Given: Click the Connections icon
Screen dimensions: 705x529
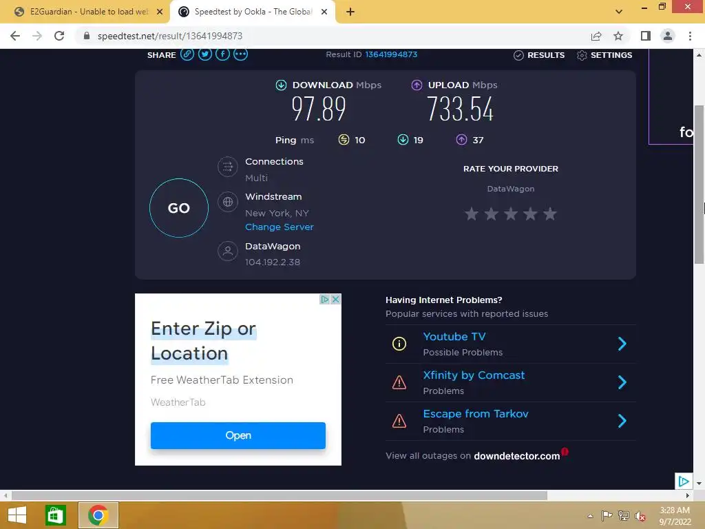Looking at the screenshot, I should [x=228, y=167].
